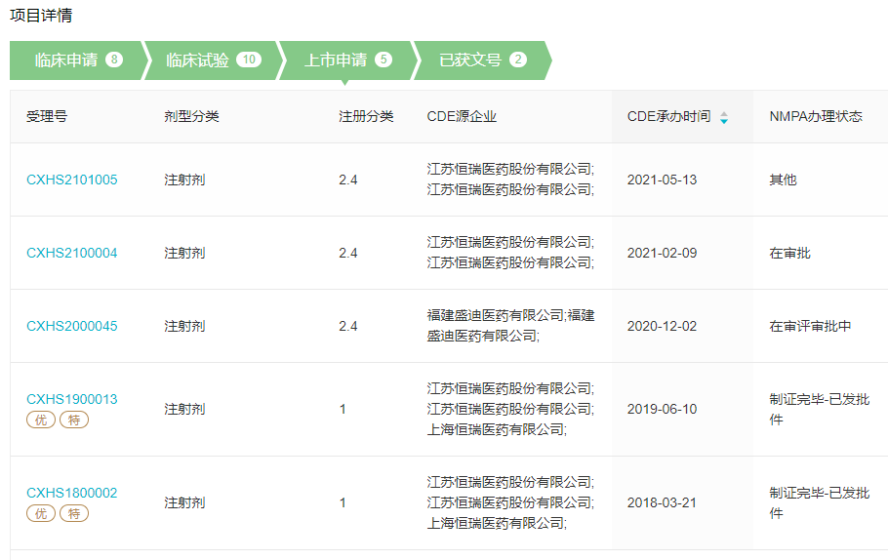Click the count badge 2 on 已获文号
This screenshot has height=560, width=888.
517,60
